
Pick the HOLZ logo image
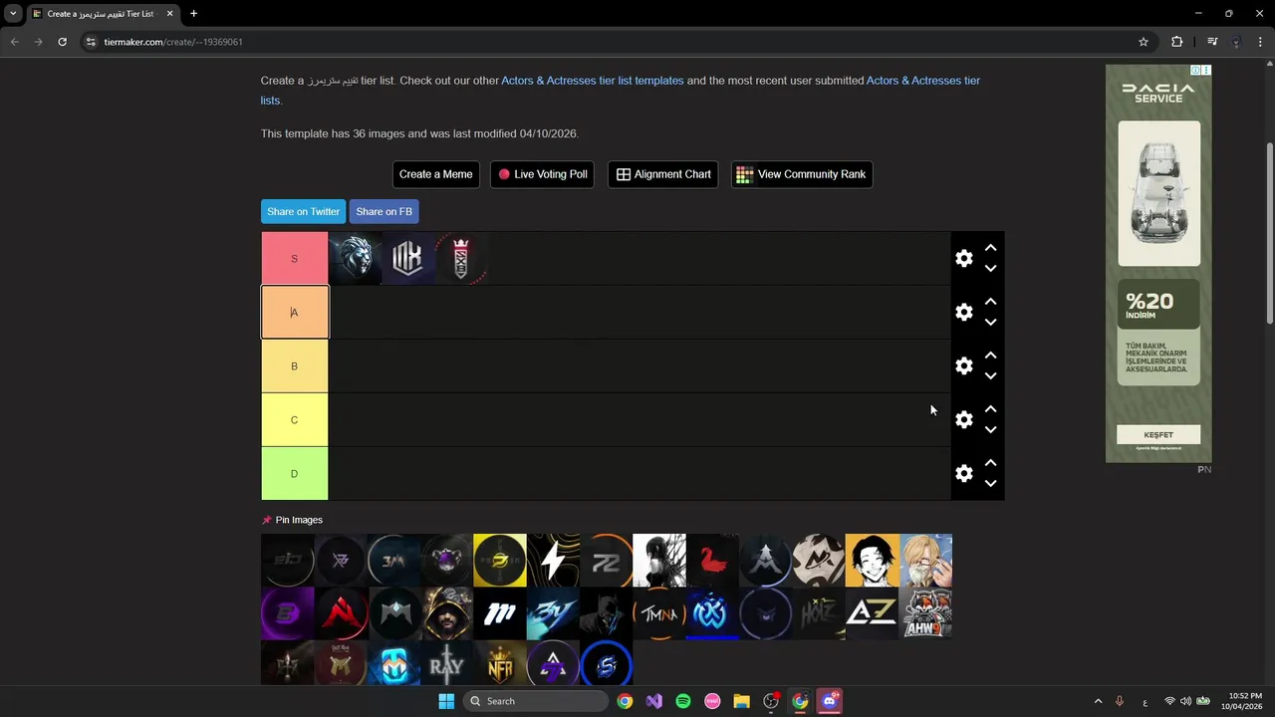(819, 613)
